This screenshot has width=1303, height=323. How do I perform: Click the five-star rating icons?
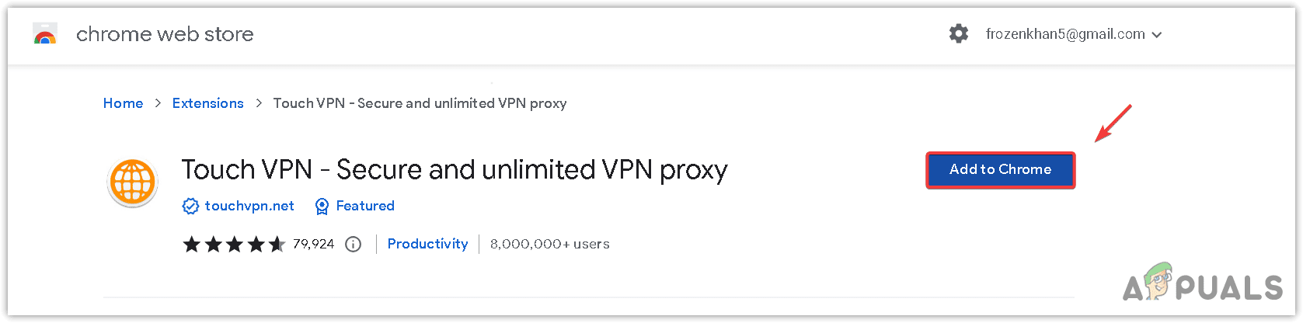(234, 244)
